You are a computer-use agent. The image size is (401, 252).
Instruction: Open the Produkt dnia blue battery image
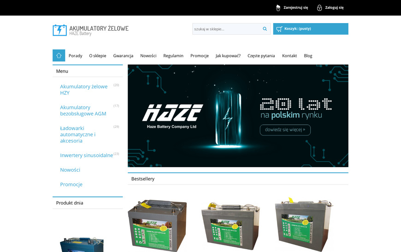pos(82,245)
